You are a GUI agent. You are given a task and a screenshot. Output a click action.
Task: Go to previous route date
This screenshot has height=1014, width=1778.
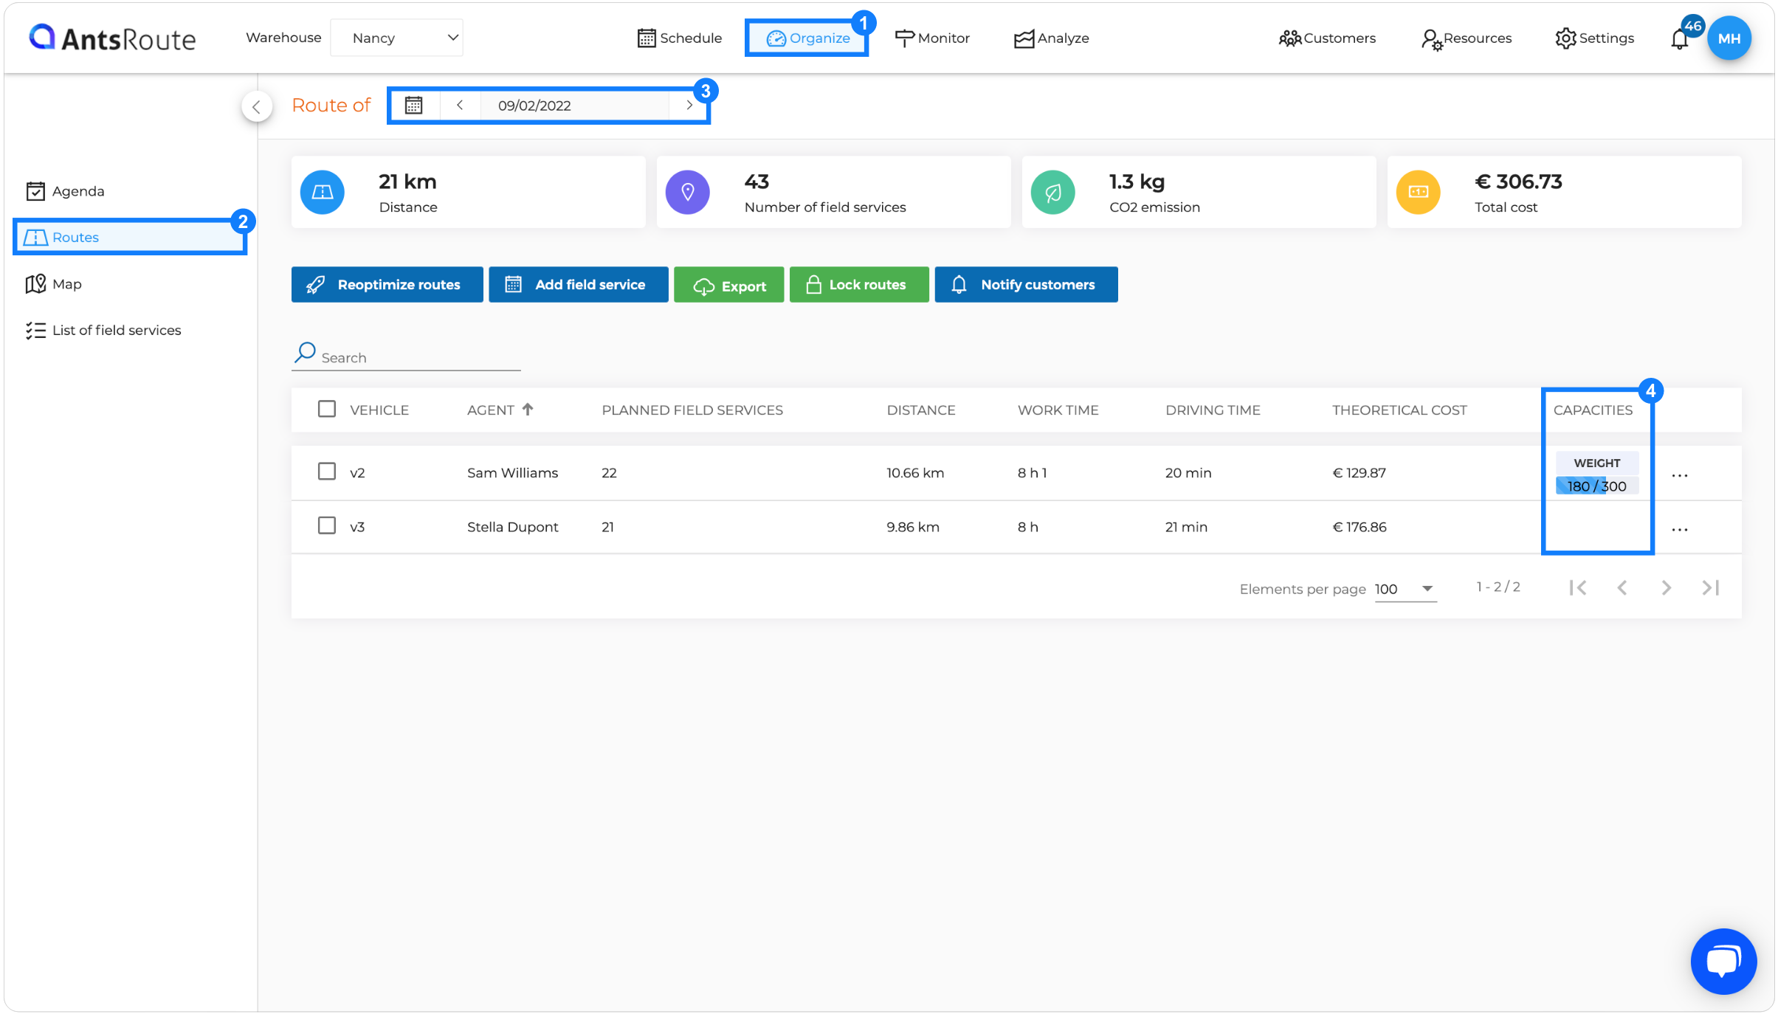pyautogui.click(x=460, y=105)
